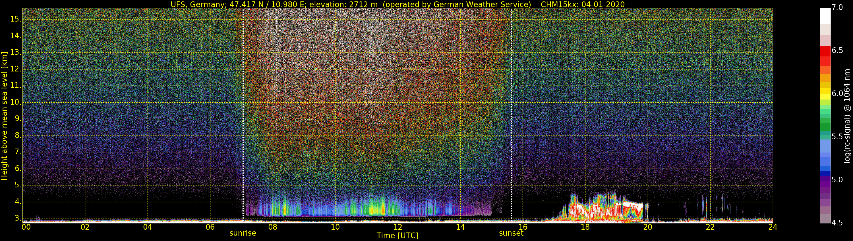Viewport: 853px width, 241px height.
Task: Click the time axis tick '04'
Action: [x=148, y=227]
